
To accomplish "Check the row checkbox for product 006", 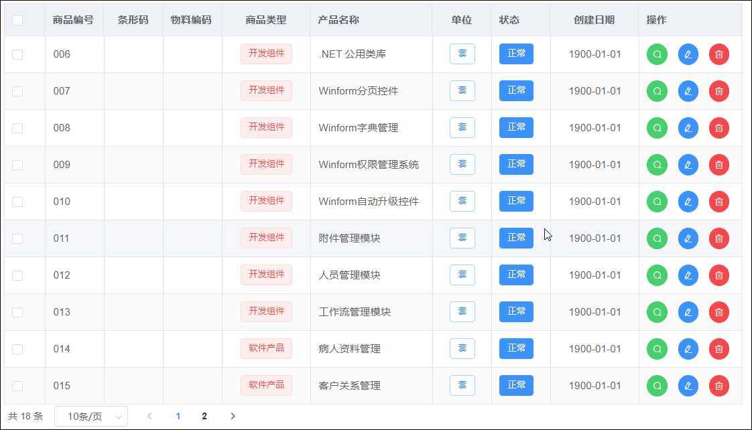I will pyautogui.click(x=18, y=54).
